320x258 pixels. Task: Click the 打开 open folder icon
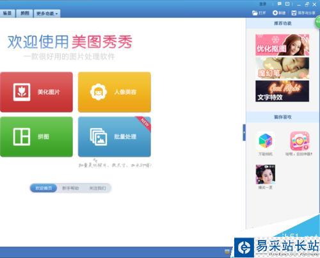[255, 13]
